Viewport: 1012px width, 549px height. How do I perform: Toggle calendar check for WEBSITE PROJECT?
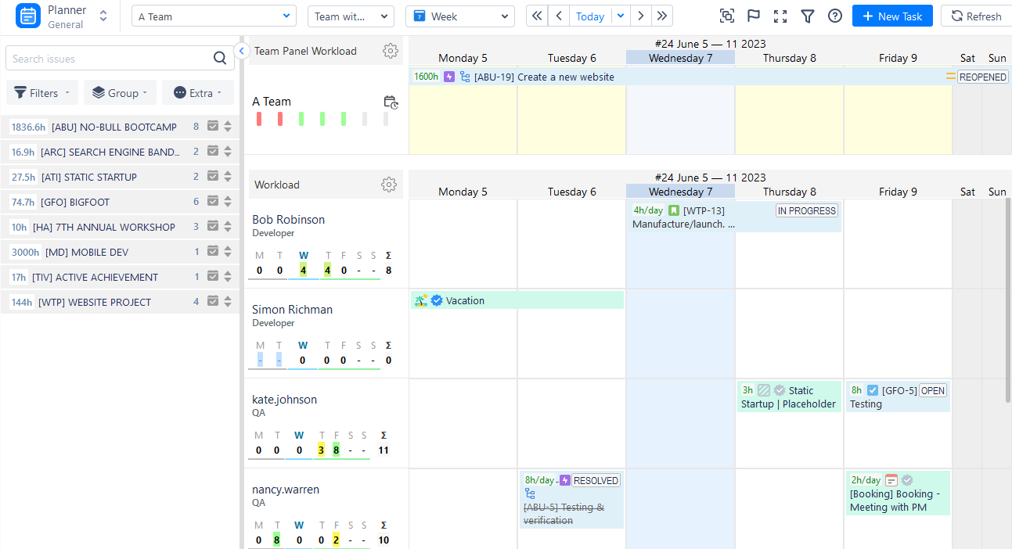coord(212,302)
